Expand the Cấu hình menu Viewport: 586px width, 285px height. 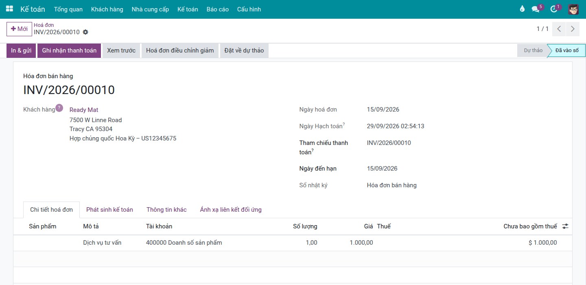pos(249,9)
